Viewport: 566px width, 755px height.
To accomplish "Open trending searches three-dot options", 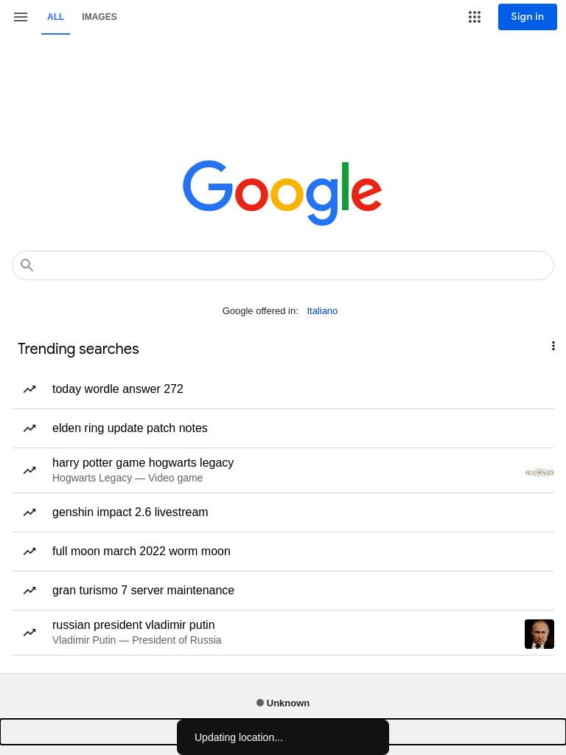I will point(553,346).
